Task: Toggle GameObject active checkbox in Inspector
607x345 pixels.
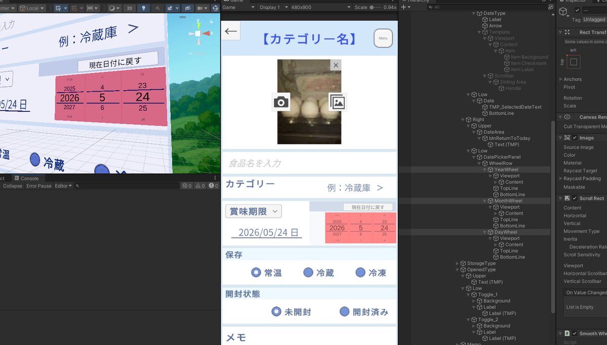Action: 578,10
